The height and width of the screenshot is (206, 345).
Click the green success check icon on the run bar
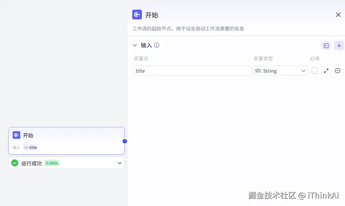[14, 163]
